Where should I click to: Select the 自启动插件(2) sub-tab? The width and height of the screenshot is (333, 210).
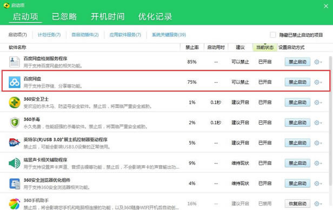pos(85,35)
